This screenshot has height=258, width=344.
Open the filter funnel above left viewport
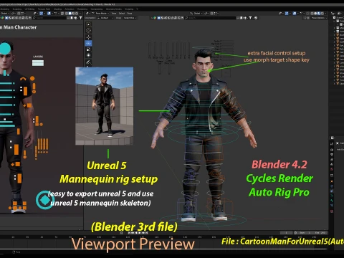(x=80, y=18)
